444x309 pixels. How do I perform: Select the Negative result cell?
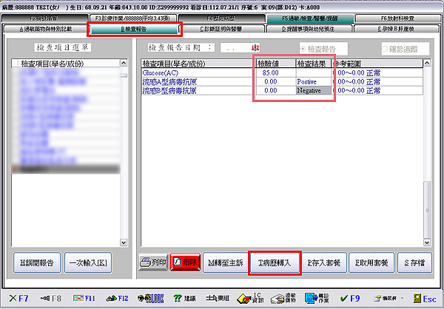[314, 89]
